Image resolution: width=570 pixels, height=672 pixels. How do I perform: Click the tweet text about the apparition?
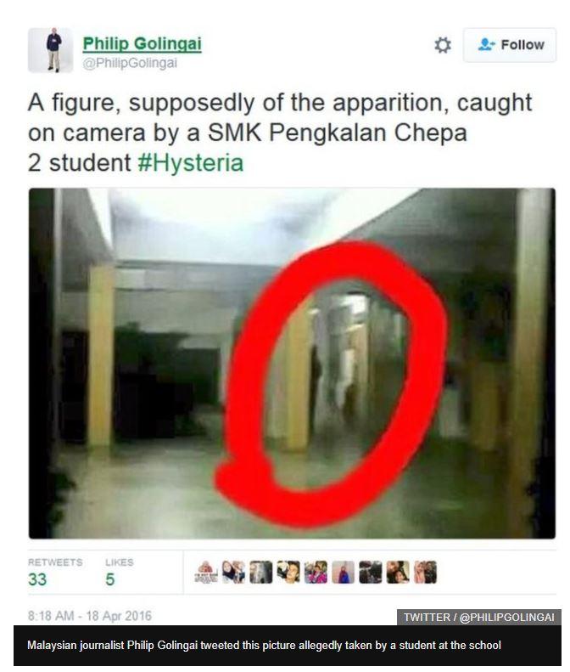point(280,133)
